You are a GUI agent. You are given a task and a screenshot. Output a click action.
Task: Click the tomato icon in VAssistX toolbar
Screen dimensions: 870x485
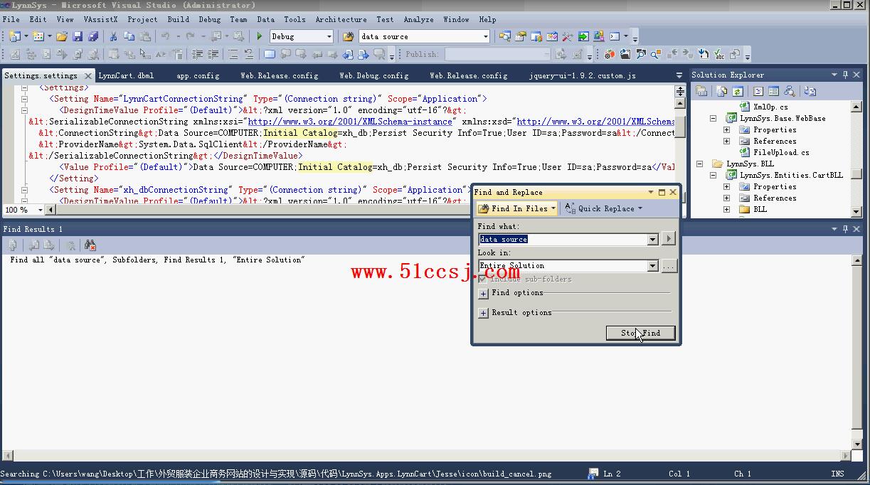pos(610,54)
